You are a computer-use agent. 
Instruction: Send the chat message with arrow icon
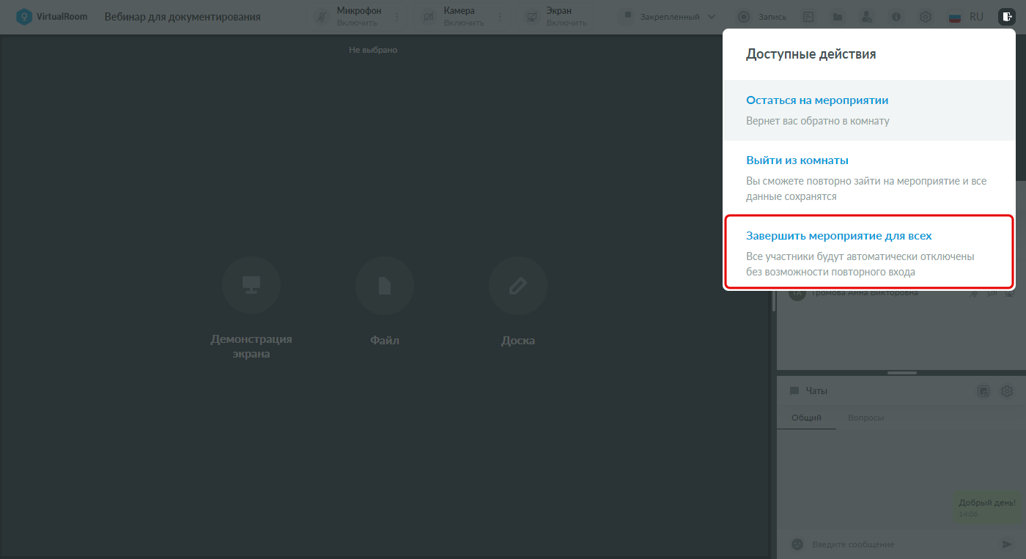(1007, 544)
